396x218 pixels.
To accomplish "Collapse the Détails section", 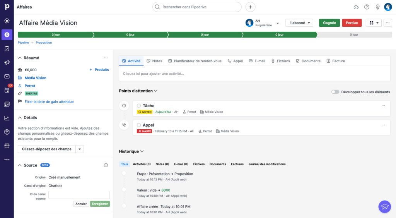I will [x=20, y=118].
